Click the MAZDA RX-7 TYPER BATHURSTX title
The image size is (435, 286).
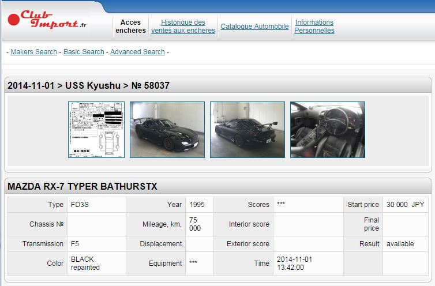click(82, 186)
